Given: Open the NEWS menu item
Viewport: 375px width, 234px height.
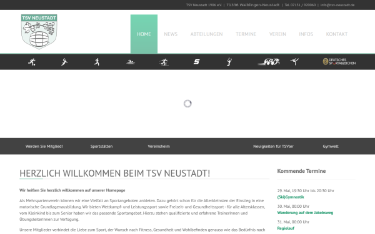Looking at the screenshot, I should pos(171,34).
